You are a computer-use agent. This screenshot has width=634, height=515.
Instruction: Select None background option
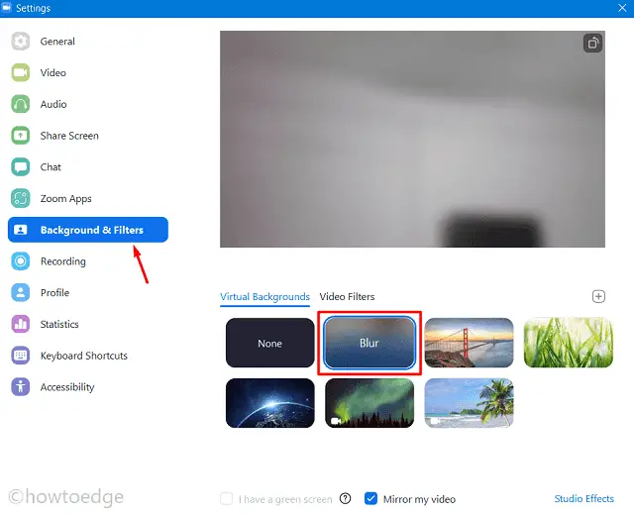[270, 343]
